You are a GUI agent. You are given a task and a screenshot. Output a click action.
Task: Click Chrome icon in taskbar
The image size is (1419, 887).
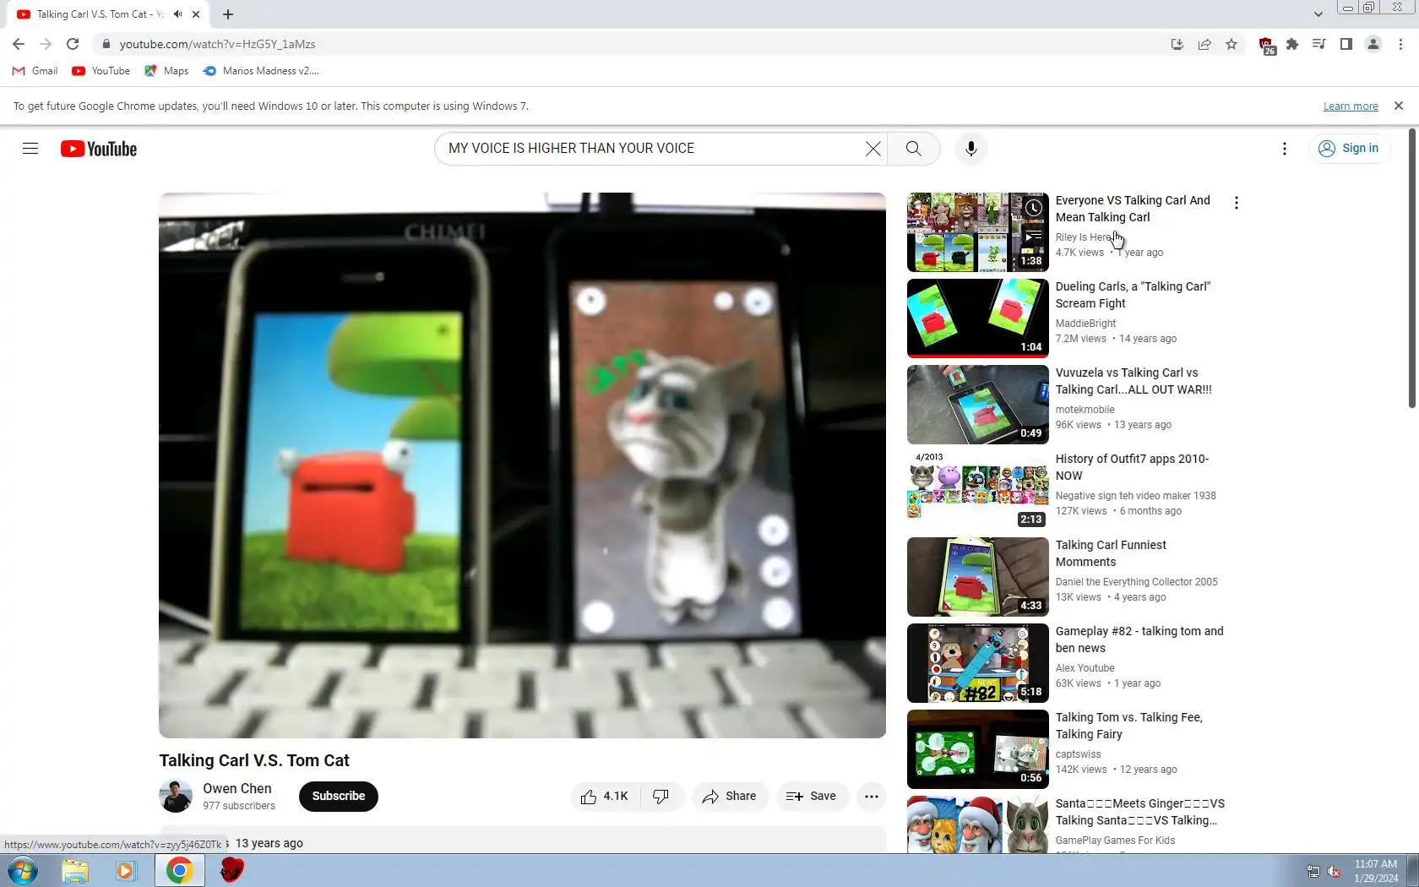click(179, 870)
